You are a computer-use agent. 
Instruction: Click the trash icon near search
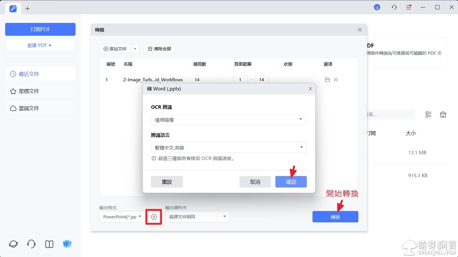click(x=443, y=115)
